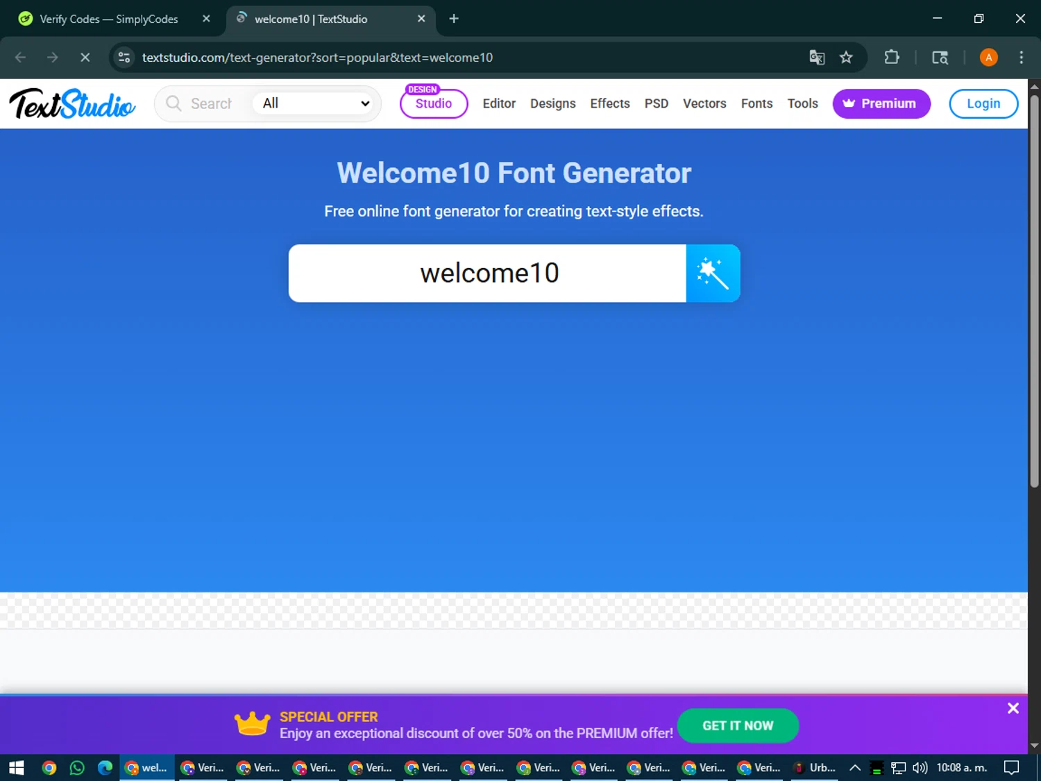Show hidden system tray icons

tap(855, 768)
